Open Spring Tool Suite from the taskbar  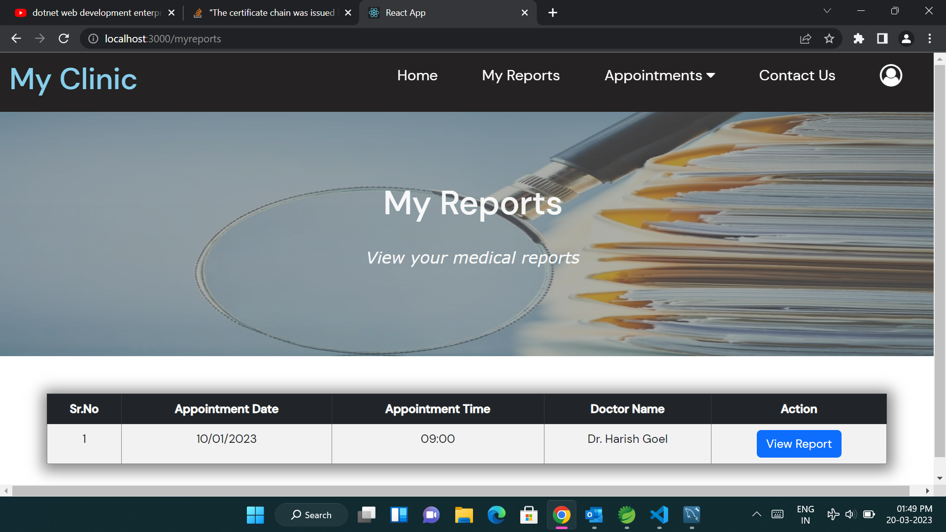click(627, 515)
